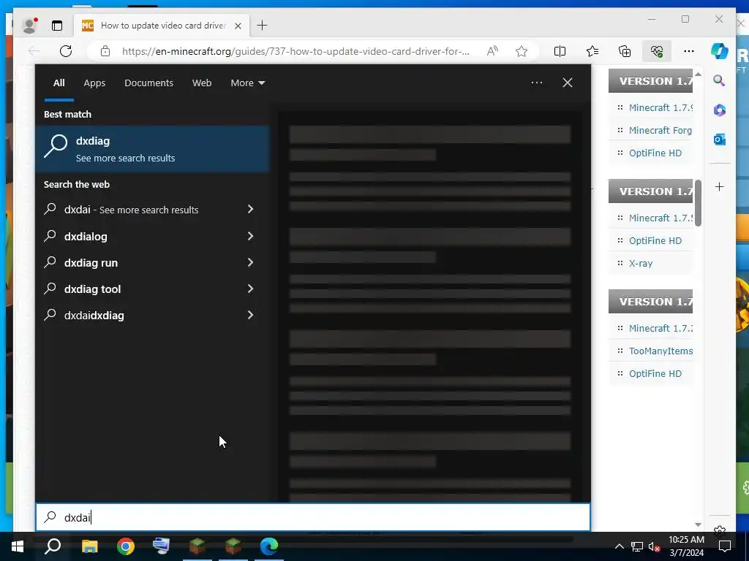Click the webpage vertical scrollbar thumb
Image resolution: width=749 pixels, height=561 pixels.
click(698, 203)
